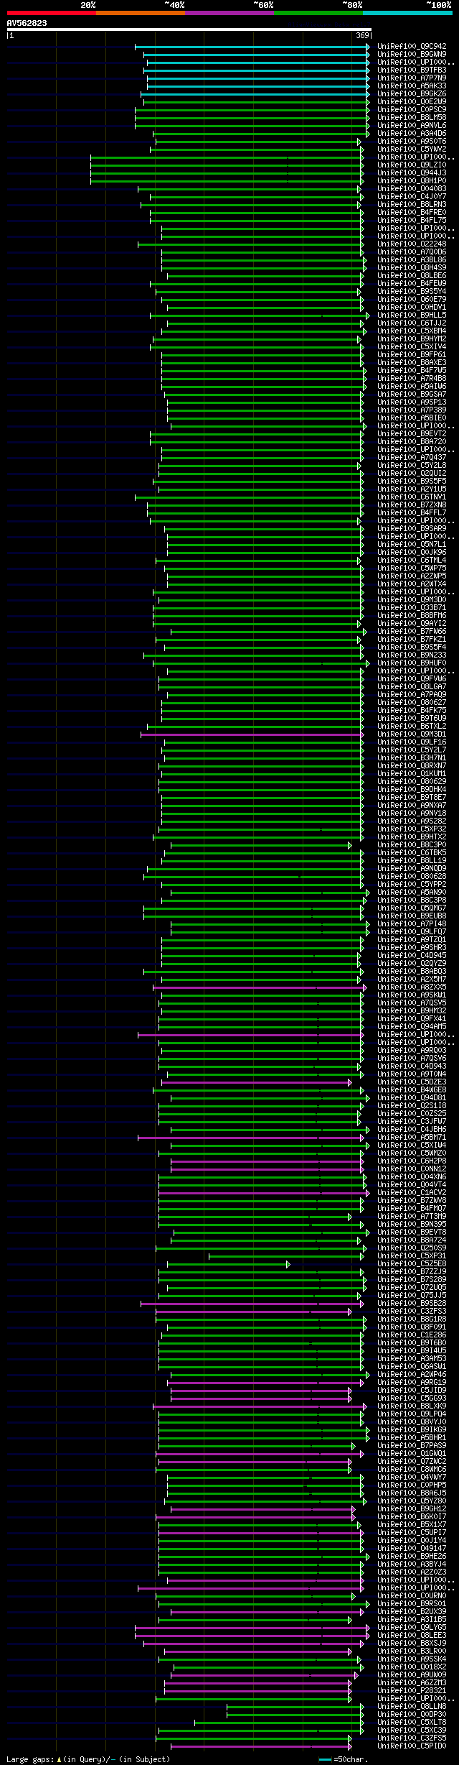This screenshot has height=1765, width=459.
Task: Open hit UniRef100_B9TFB3
Action: [x=412, y=70]
